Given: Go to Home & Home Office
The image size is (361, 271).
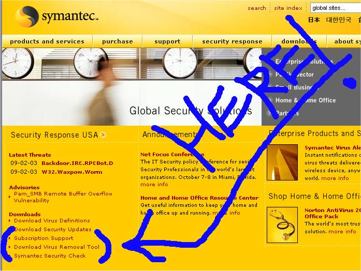Looking at the screenshot, I should [x=306, y=100].
